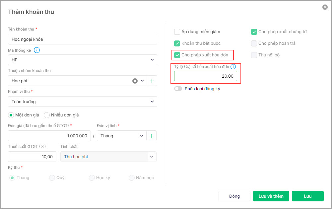Click info icon beside Tỷ lệ số tiền xuất hóa đơn
332x209 pixels.
(233, 67)
